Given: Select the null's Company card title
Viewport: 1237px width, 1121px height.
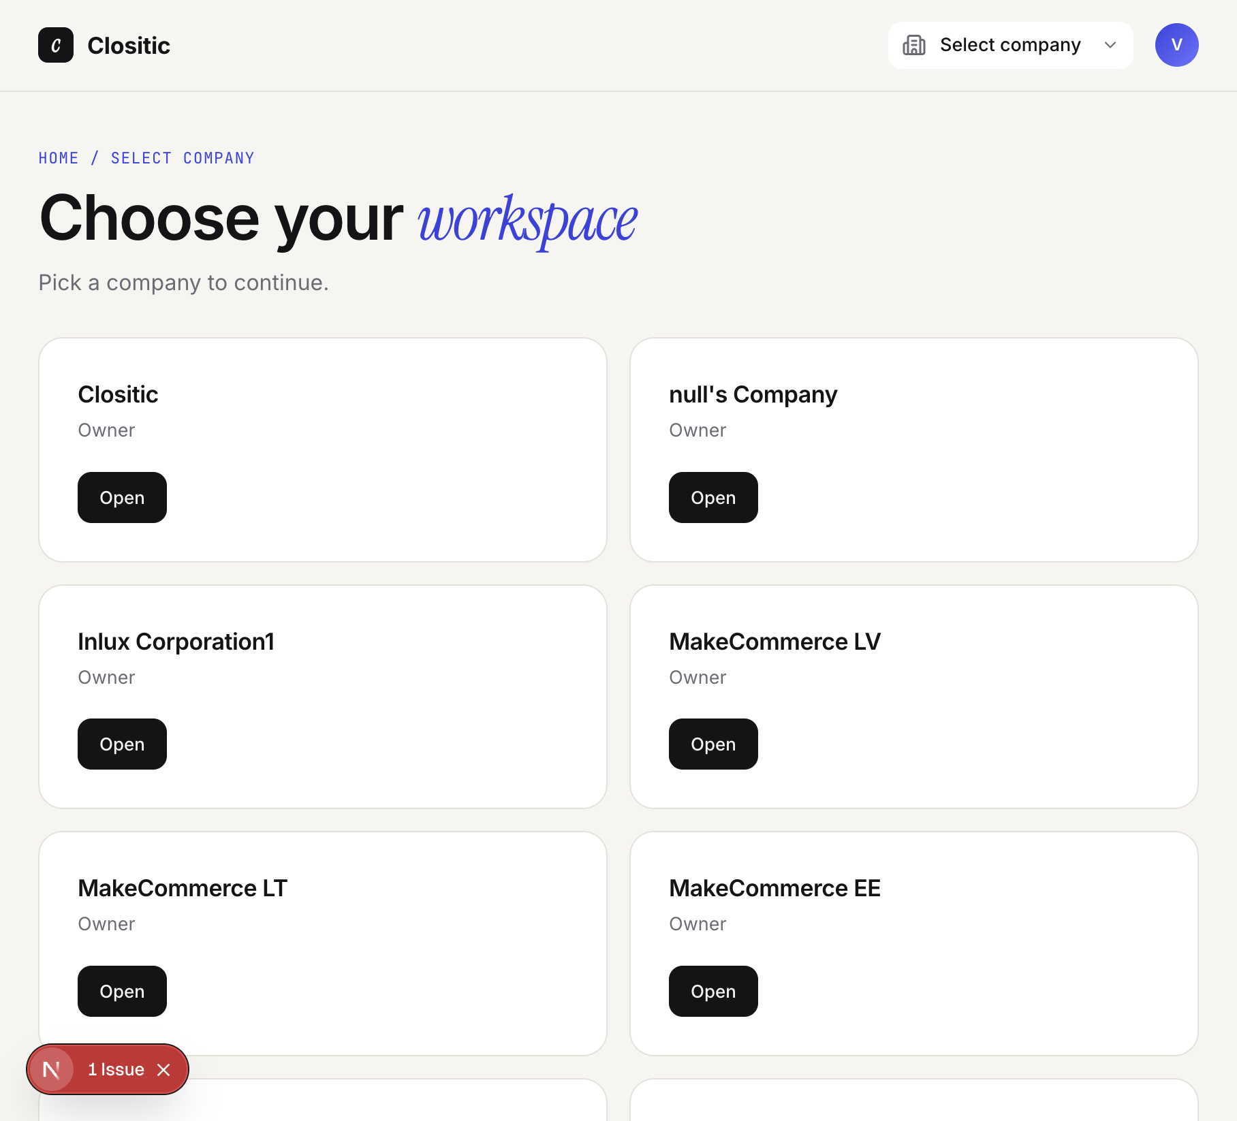Looking at the screenshot, I should click(753, 394).
